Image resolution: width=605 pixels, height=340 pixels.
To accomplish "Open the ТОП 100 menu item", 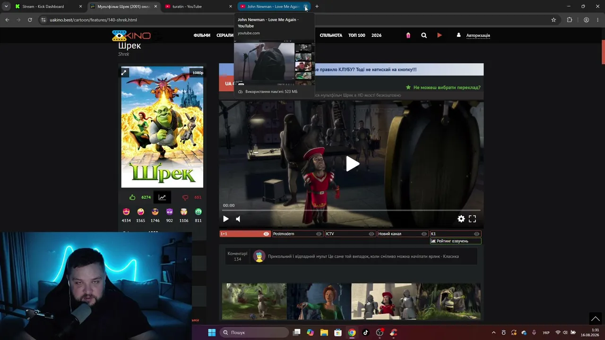I will coord(357,35).
